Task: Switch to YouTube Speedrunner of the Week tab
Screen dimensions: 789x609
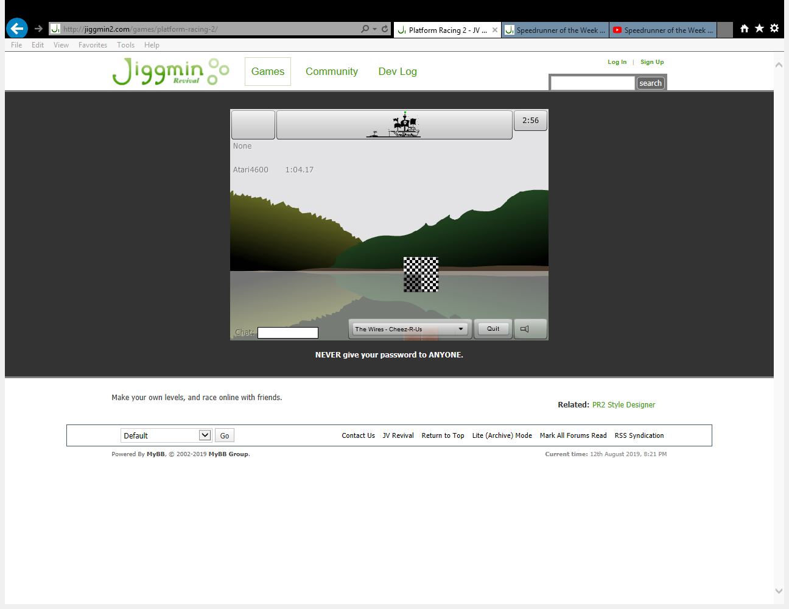Action: [x=664, y=30]
